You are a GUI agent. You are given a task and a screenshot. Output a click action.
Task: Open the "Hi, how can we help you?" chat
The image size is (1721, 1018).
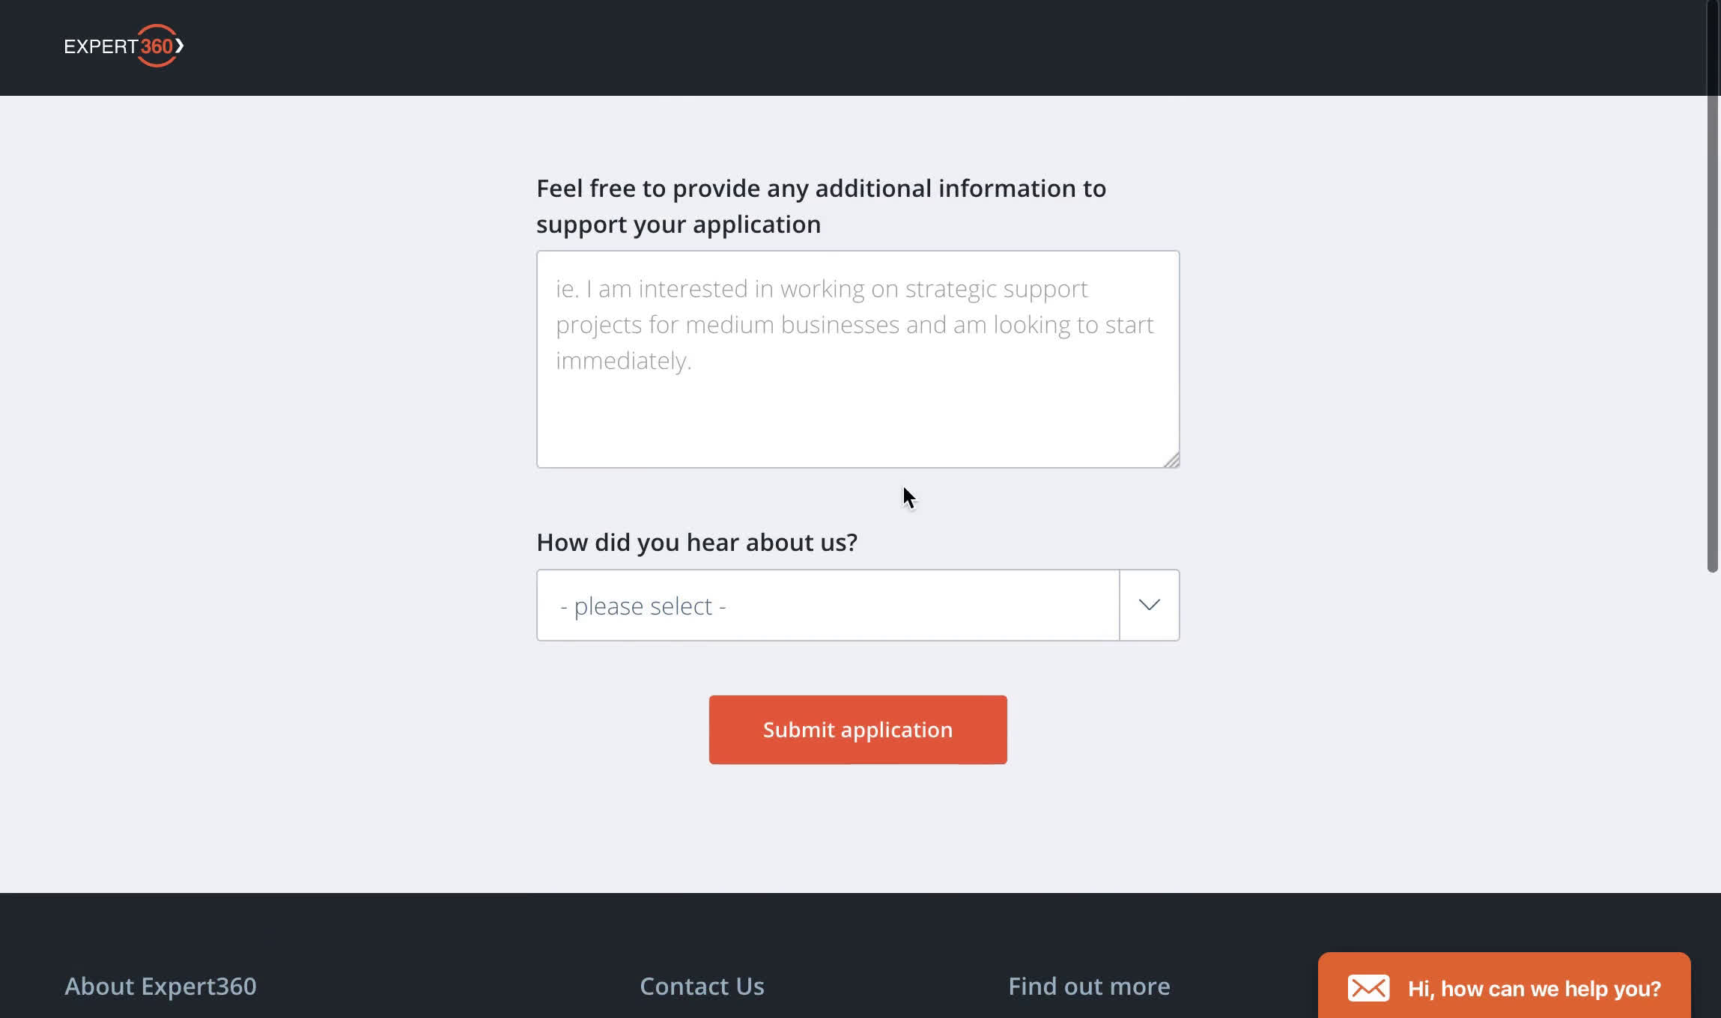point(1504,987)
